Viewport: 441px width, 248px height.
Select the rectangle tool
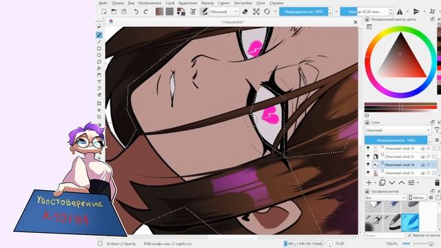tap(99, 48)
